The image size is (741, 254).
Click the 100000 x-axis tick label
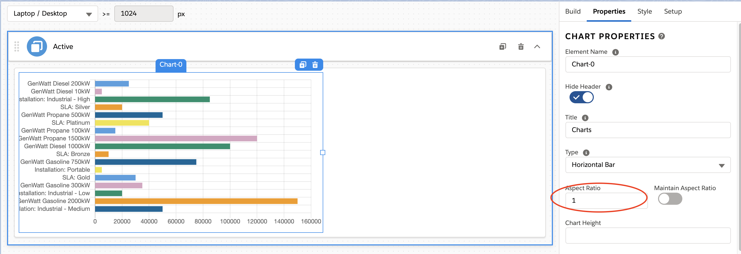(230, 221)
